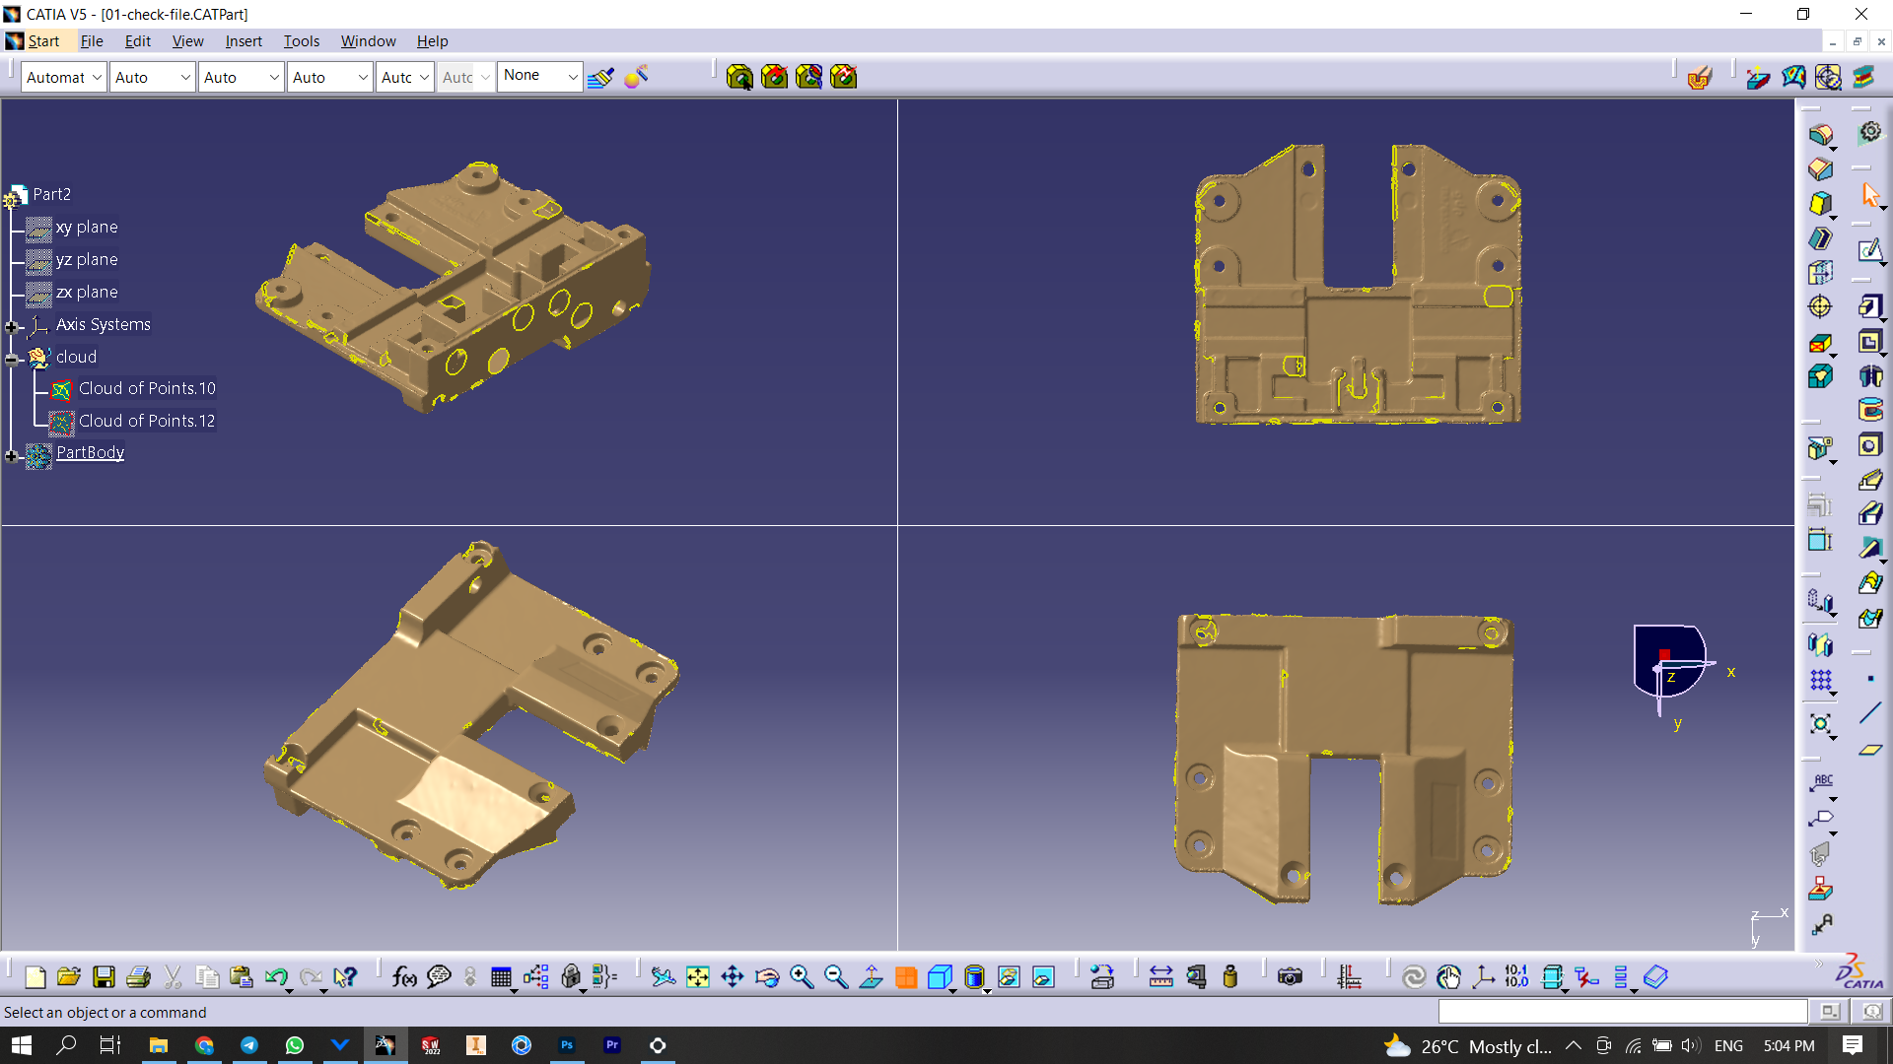Viewport: 1893px width, 1064px height.
Task: Open the Window menu
Action: [368, 41]
